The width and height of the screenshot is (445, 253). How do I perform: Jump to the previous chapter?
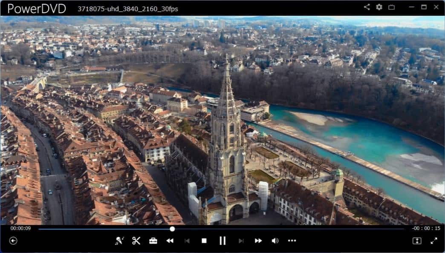[x=187, y=241]
